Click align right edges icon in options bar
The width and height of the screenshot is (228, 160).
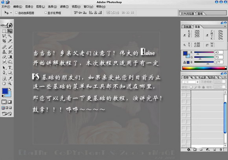[x=100, y=13]
